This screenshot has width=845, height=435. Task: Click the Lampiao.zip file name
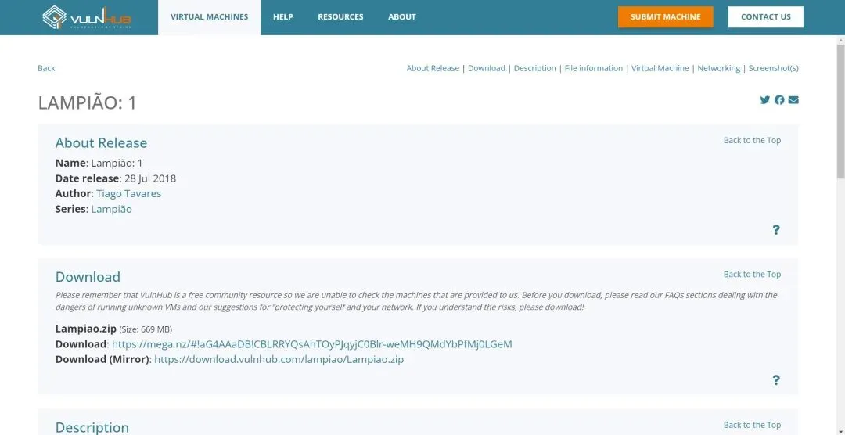coord(86,329)
